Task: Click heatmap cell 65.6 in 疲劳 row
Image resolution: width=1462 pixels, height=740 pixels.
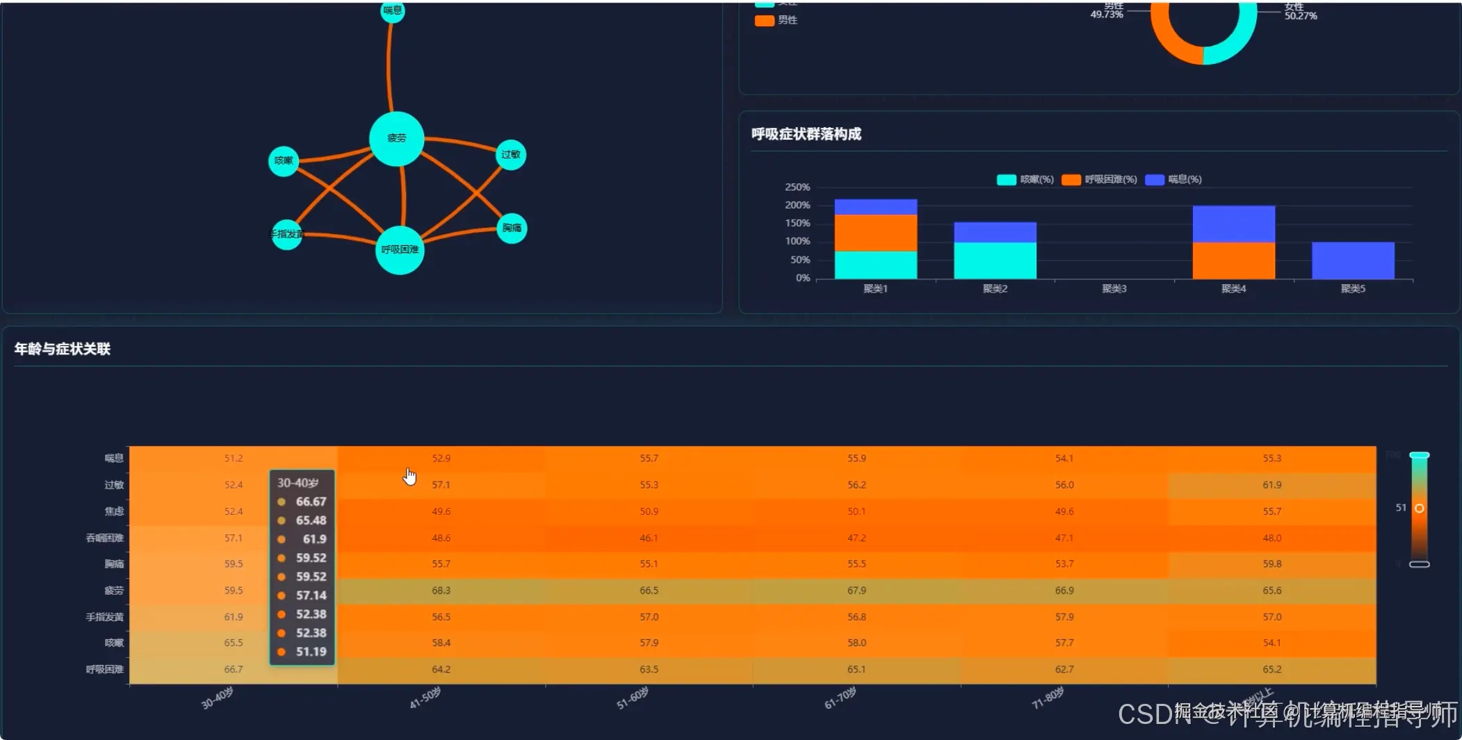Action: 1272,591
